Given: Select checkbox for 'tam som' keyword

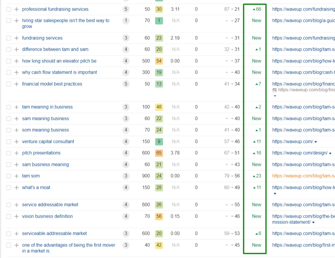Looking at the screenshot, I should coord(9,176).
